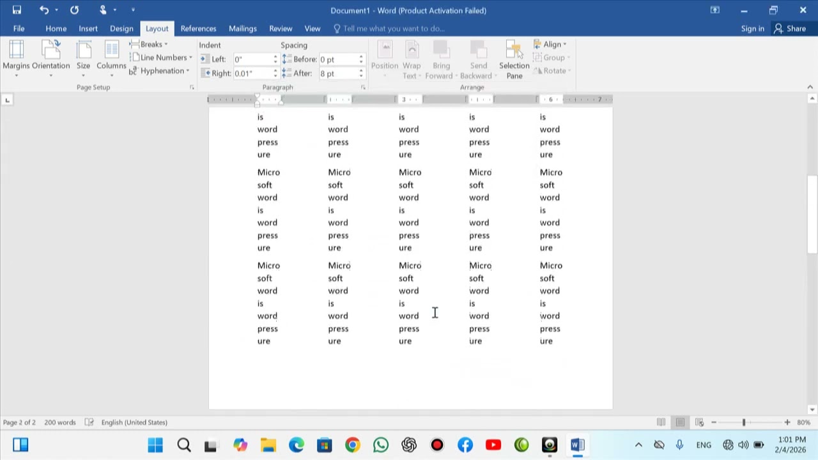
Task: Open the Align dropdown
Action: click(x=551, y=44)
